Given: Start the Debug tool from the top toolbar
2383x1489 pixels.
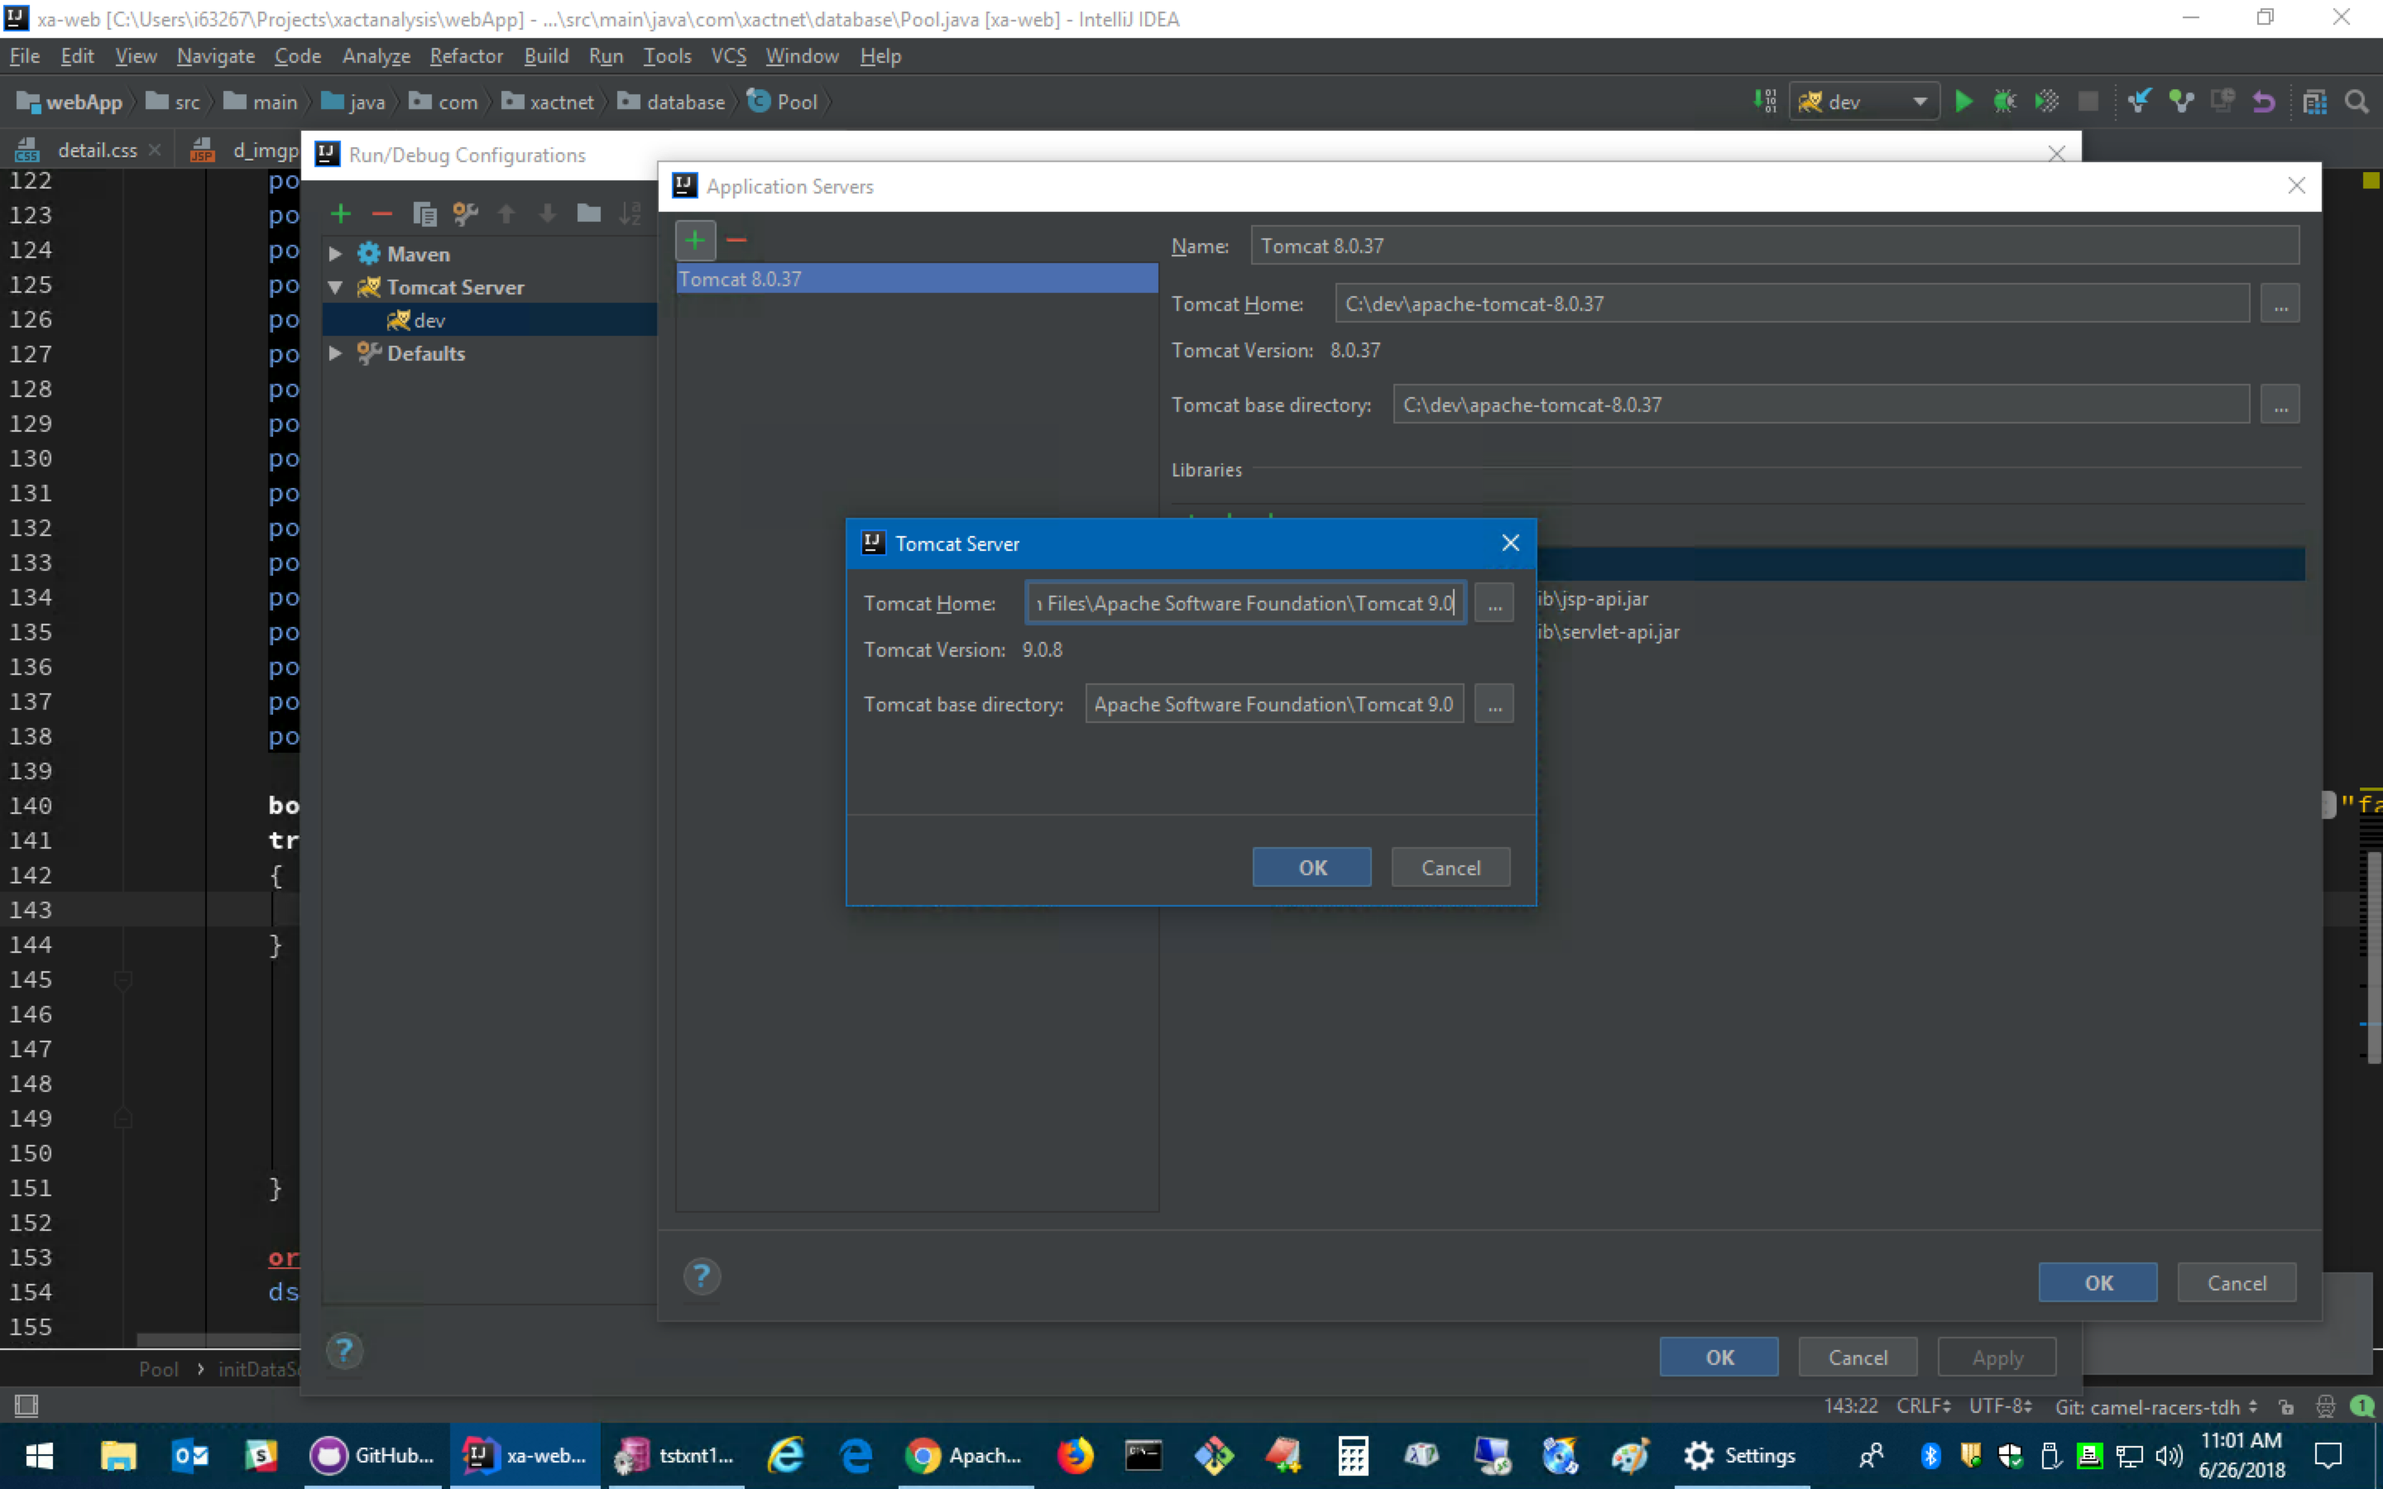Looking at the screenshot, I should 2007,100.
